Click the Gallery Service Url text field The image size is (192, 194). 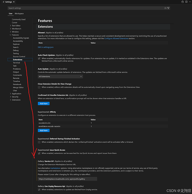tap(67, 179)
